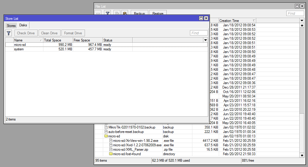The image size is (308, 167).
Task: Click the Backup button in File List
Action: tap(139, 13)
